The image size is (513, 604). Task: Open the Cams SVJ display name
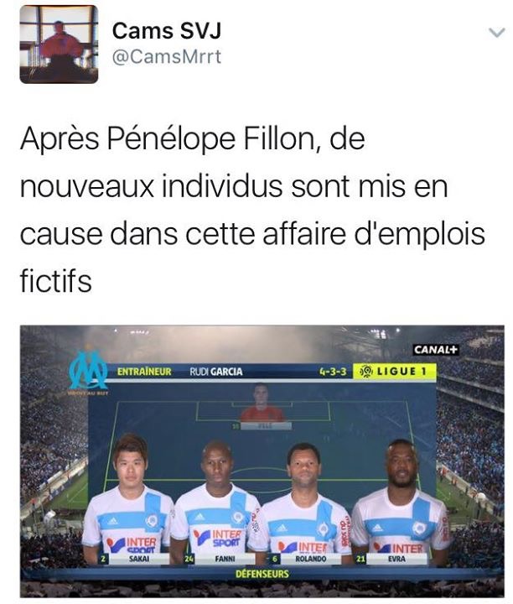(167, 30)
